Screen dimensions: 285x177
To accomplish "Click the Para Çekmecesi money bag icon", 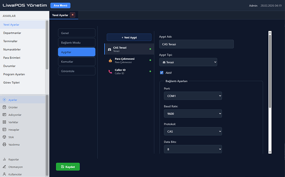I will (109, 61).
